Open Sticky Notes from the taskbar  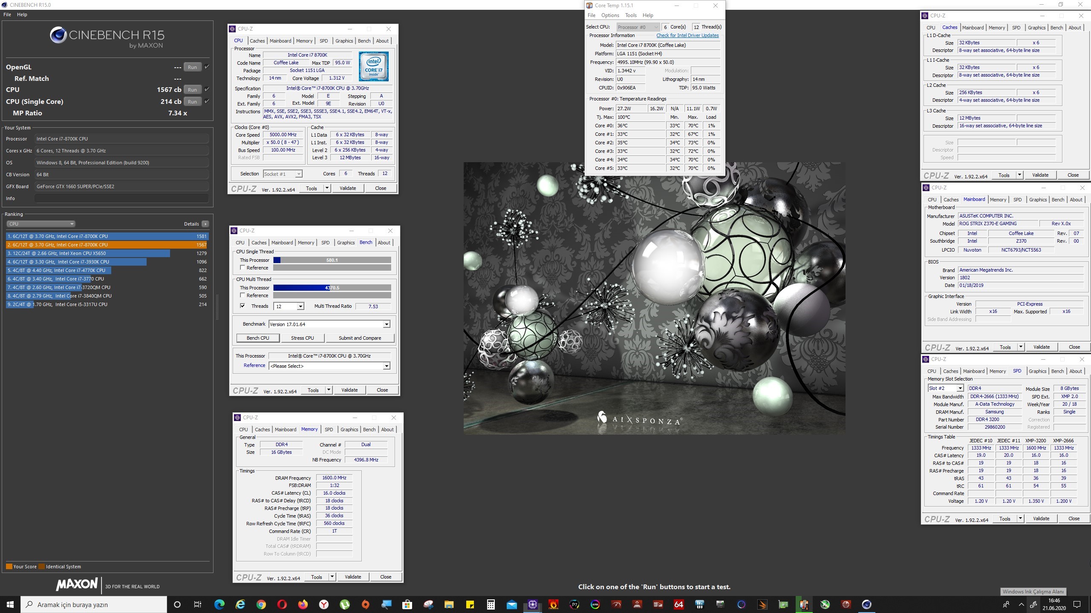470,604
